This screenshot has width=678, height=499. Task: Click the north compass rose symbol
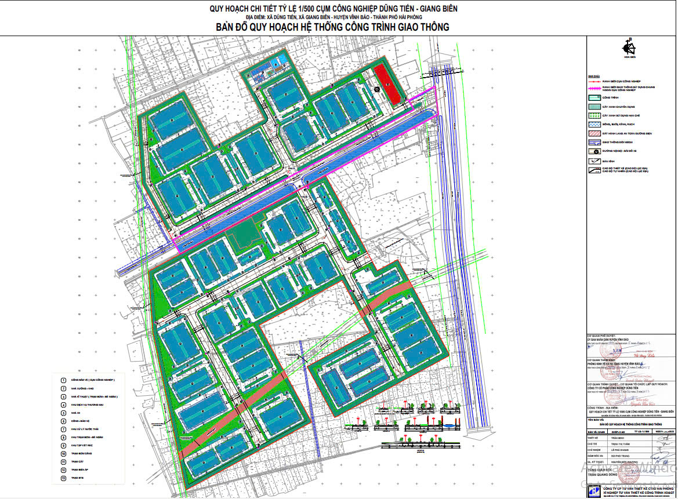[627, 48]
